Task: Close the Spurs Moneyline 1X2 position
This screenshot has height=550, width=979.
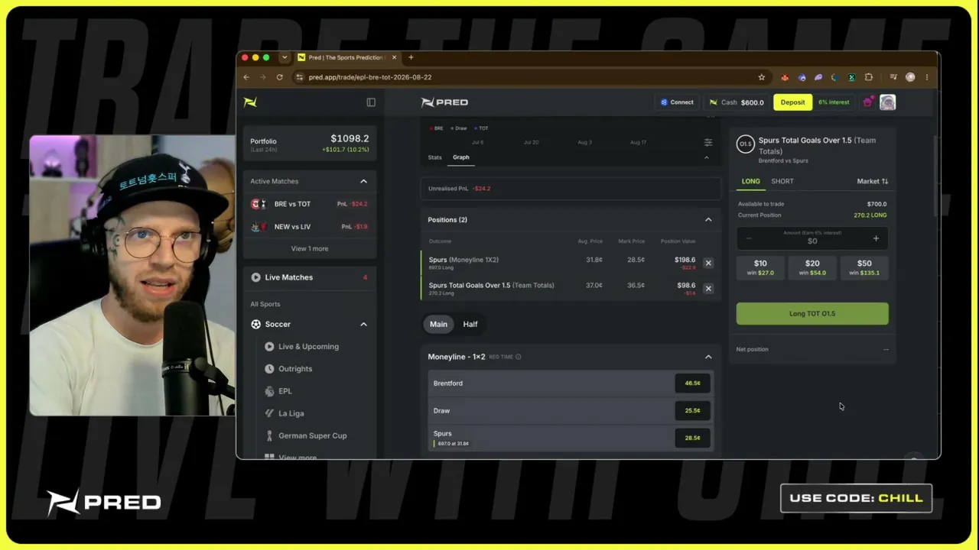Action: click(708, 263)
